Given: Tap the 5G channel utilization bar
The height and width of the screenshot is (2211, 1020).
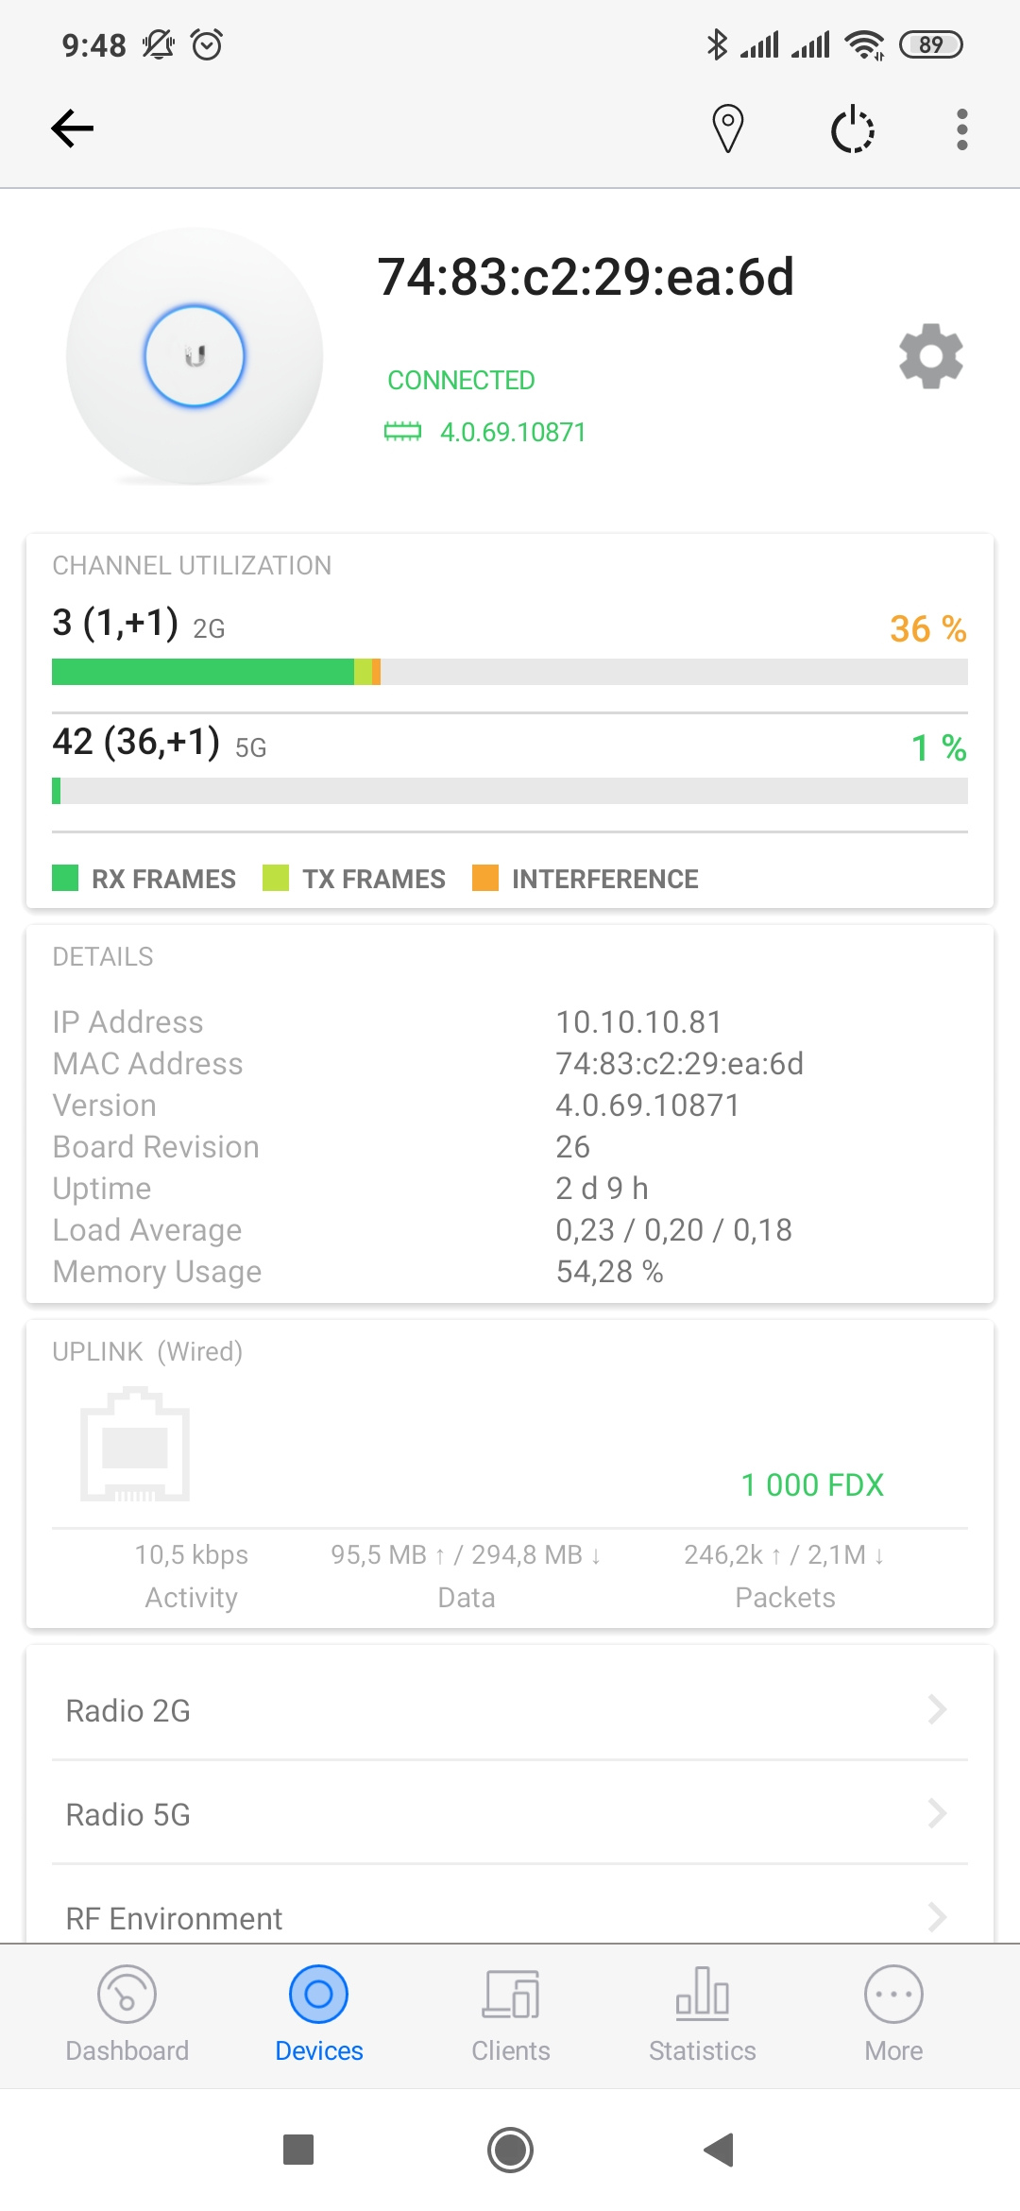Looking at the screenshot, I should (510, 791).
